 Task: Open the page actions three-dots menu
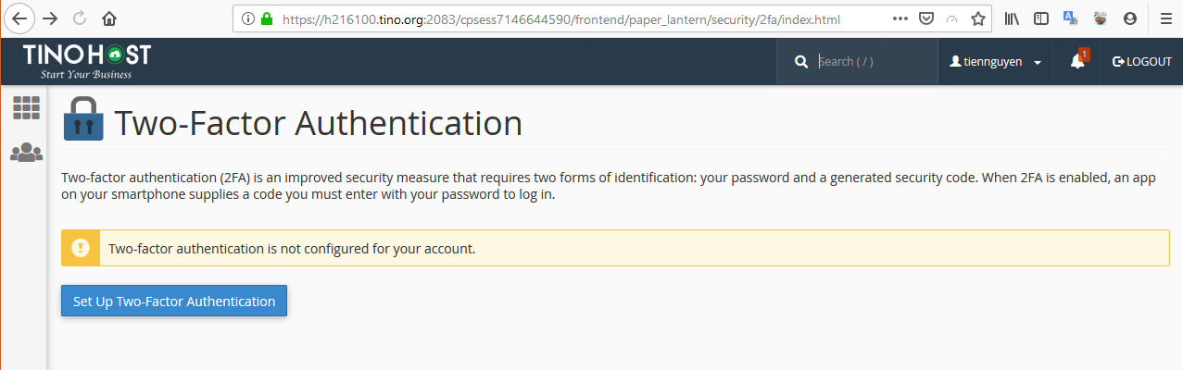click(900, 18)
